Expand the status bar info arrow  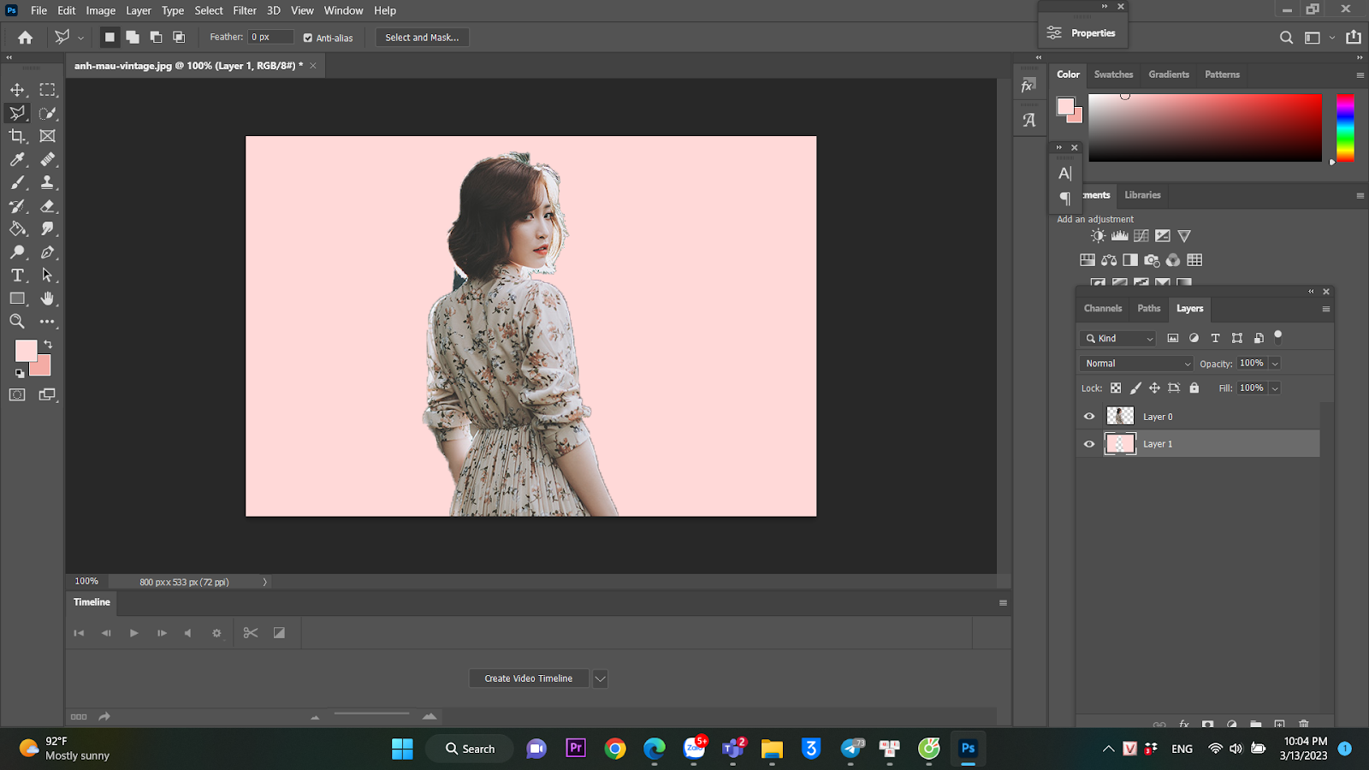coord(264,582)
